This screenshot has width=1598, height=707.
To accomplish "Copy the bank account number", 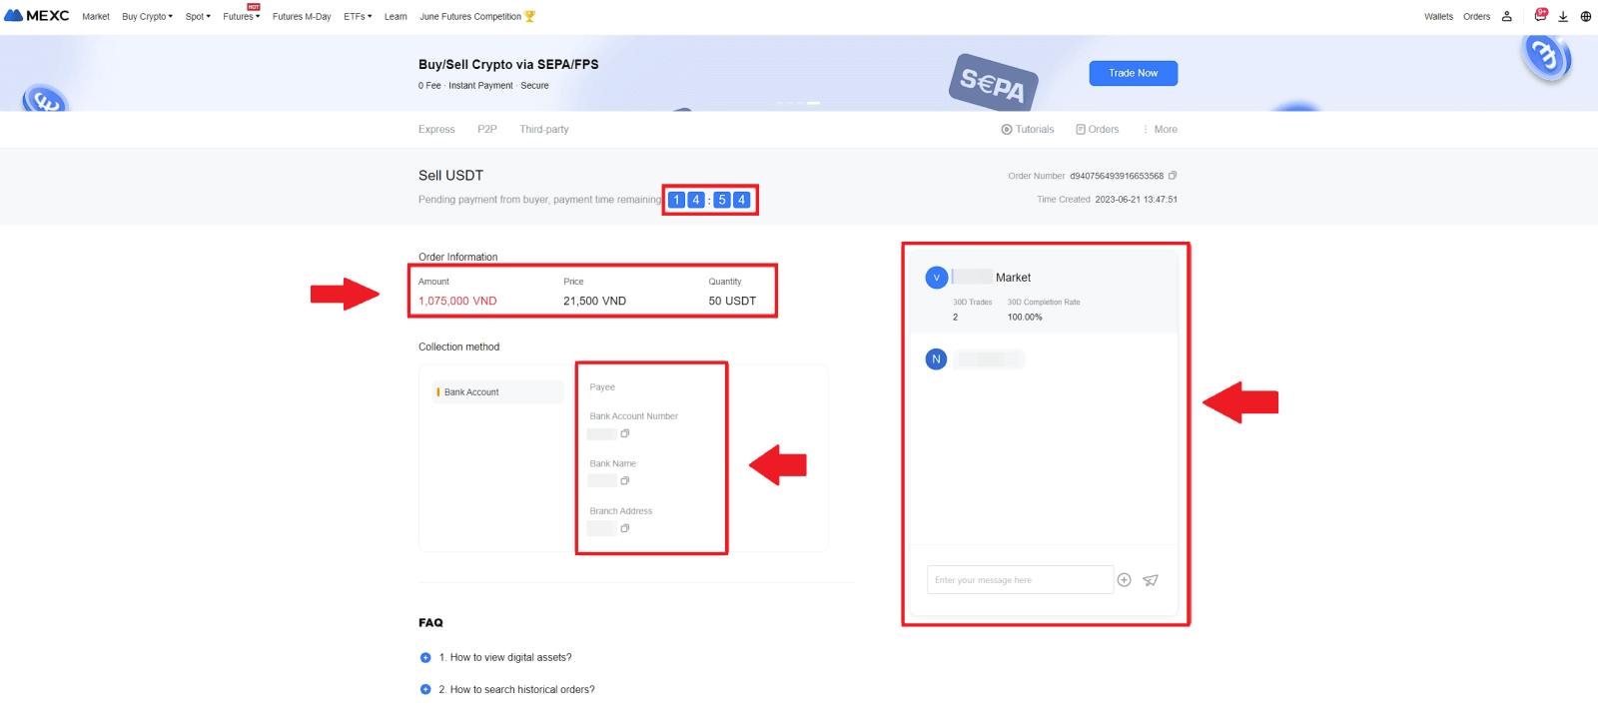I will [625, 433].
